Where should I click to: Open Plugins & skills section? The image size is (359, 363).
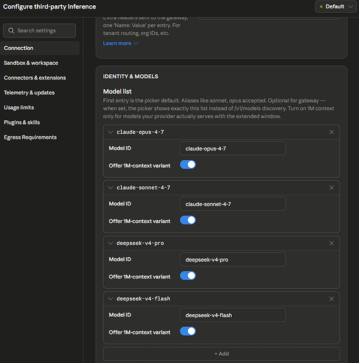coord(22,122)
